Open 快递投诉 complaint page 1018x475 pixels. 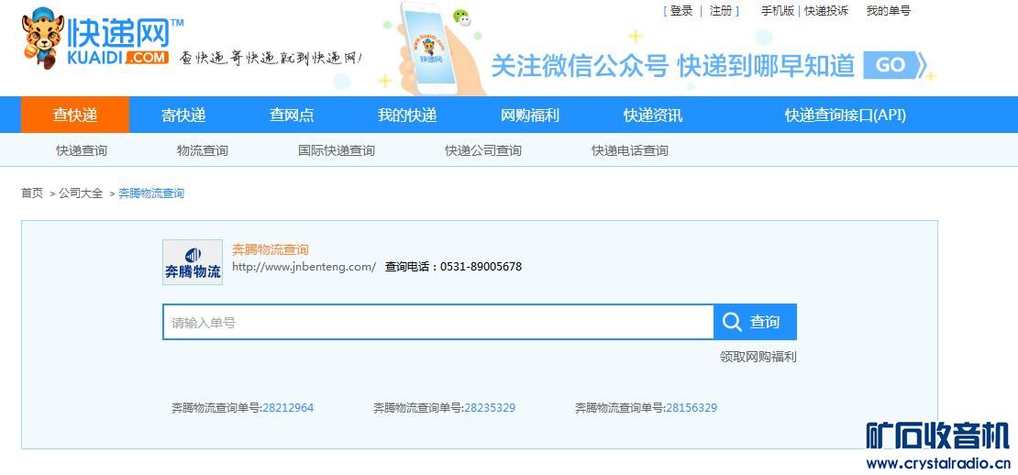[x=826, y=11]
